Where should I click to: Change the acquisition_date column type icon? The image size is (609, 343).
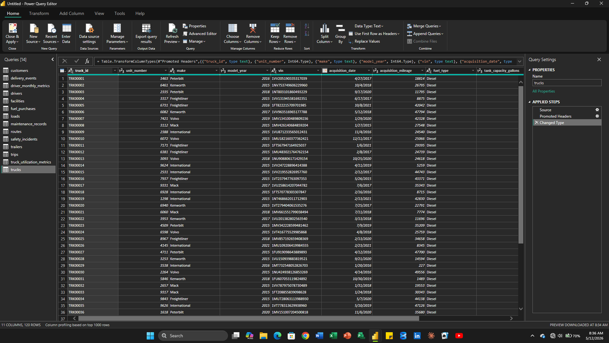coord(326,71)
